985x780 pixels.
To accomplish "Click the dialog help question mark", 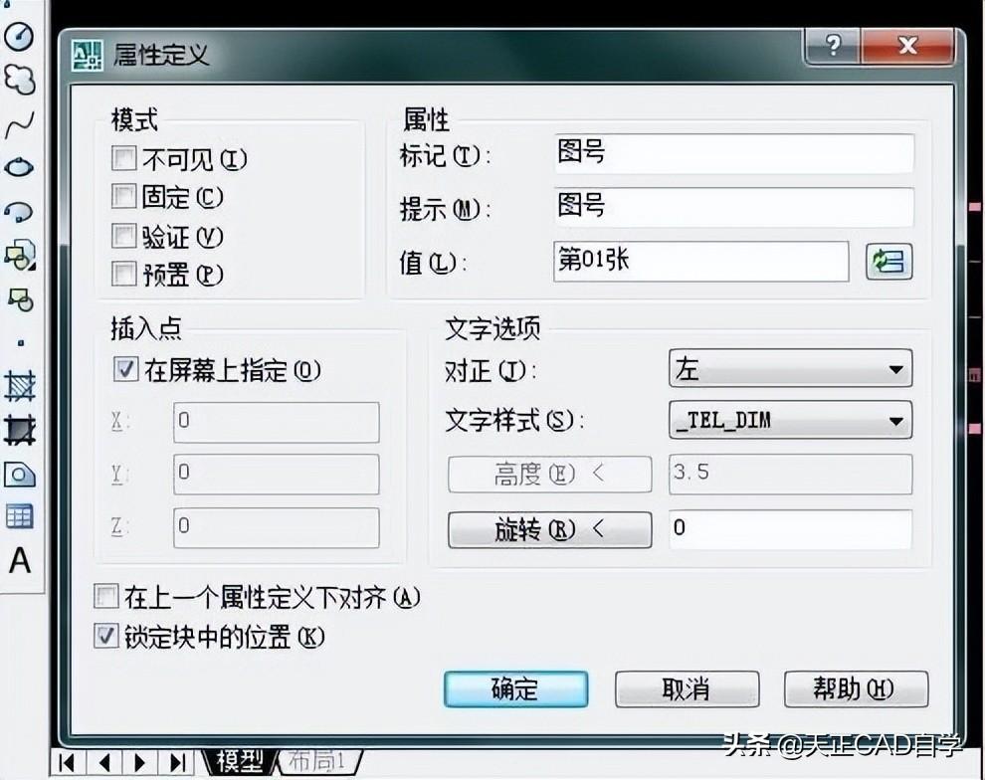I will 833,45.
